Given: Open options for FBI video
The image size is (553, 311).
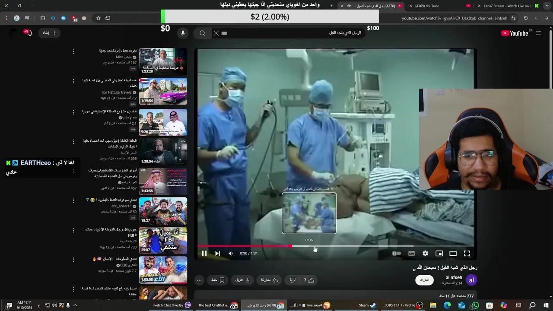Looking at the screenshot, I should pyautogui.click(x=73, y=230).
